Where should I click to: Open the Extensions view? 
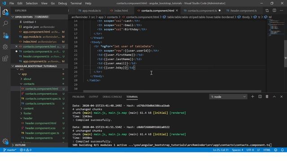pyautogui.click(x=5, y=59)
